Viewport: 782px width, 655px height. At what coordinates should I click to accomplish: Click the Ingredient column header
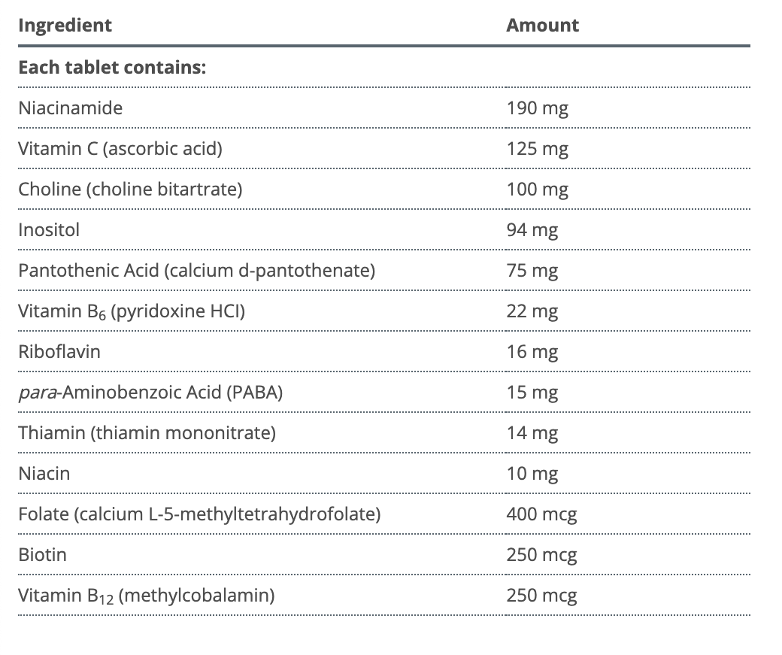click(65, 25)
